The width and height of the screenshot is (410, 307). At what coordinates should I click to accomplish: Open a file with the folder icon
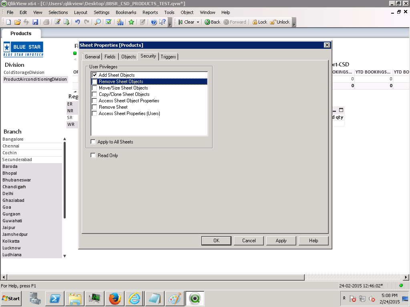pos(17,22)
